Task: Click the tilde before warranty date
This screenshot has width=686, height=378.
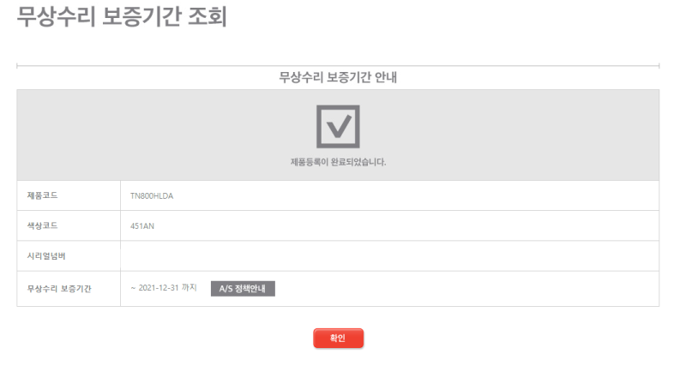Action: (x=133, y=288)
